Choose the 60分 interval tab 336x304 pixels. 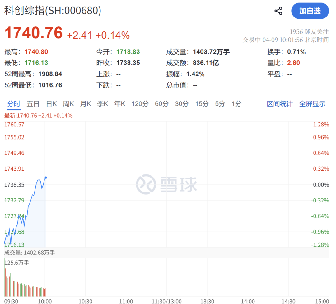161,104
